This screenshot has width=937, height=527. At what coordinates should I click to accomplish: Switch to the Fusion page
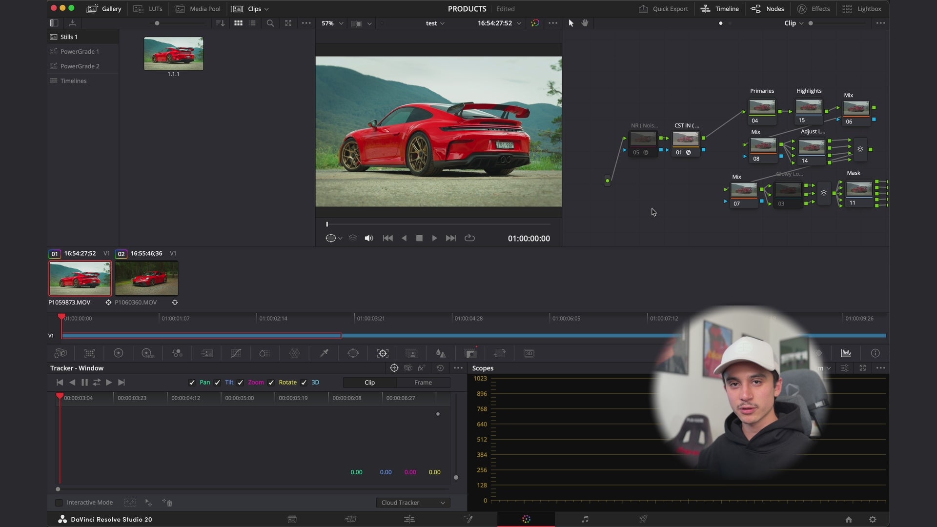tap(469, 519)
